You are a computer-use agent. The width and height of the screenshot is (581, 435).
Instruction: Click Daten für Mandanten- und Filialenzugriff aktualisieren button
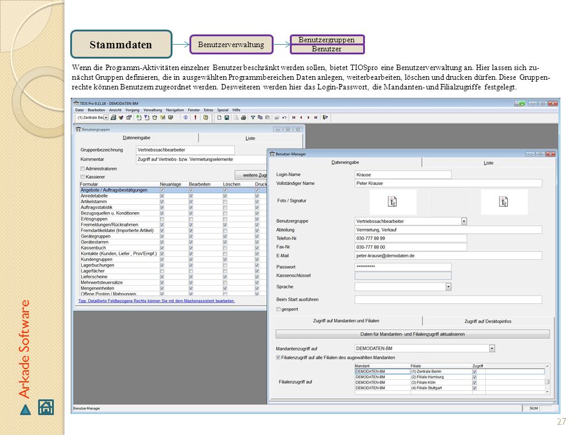tap(412, 334)
